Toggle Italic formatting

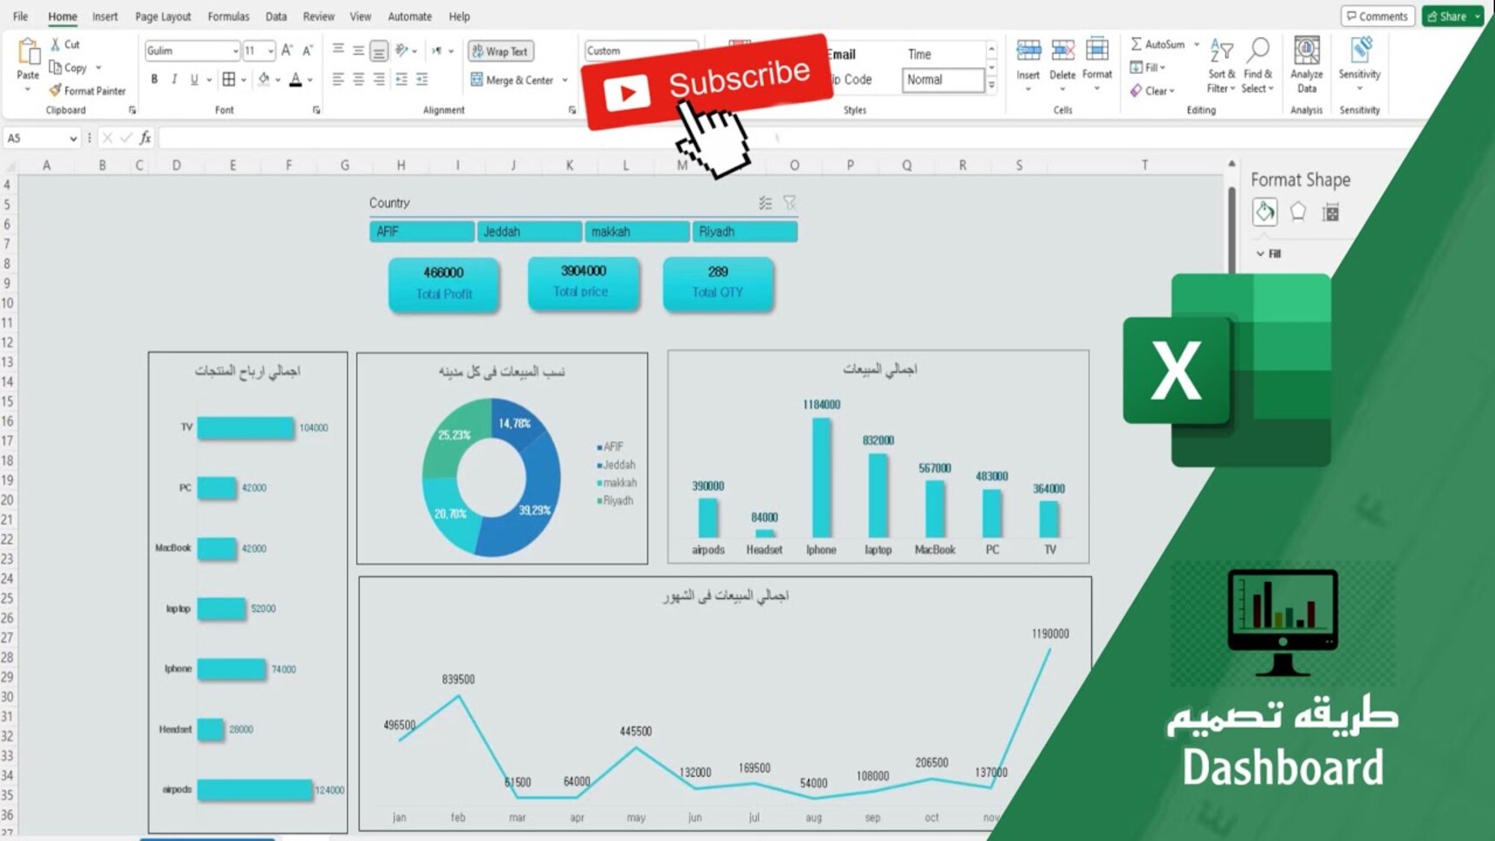click(x=174, y=80)
